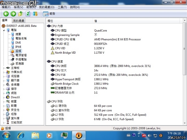
Task: Open Windows Explorer folder taskbar icon
Action: (35, 136)
